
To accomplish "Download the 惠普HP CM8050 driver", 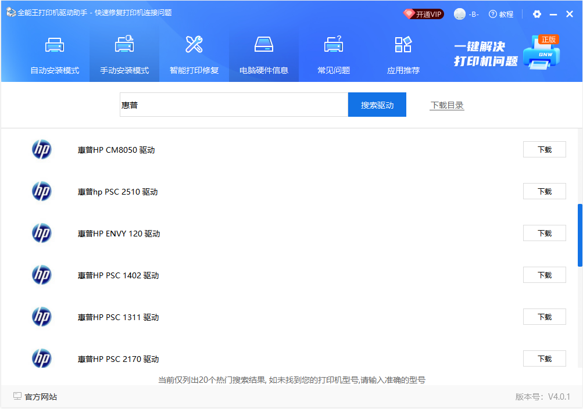I will coord(544,149).
